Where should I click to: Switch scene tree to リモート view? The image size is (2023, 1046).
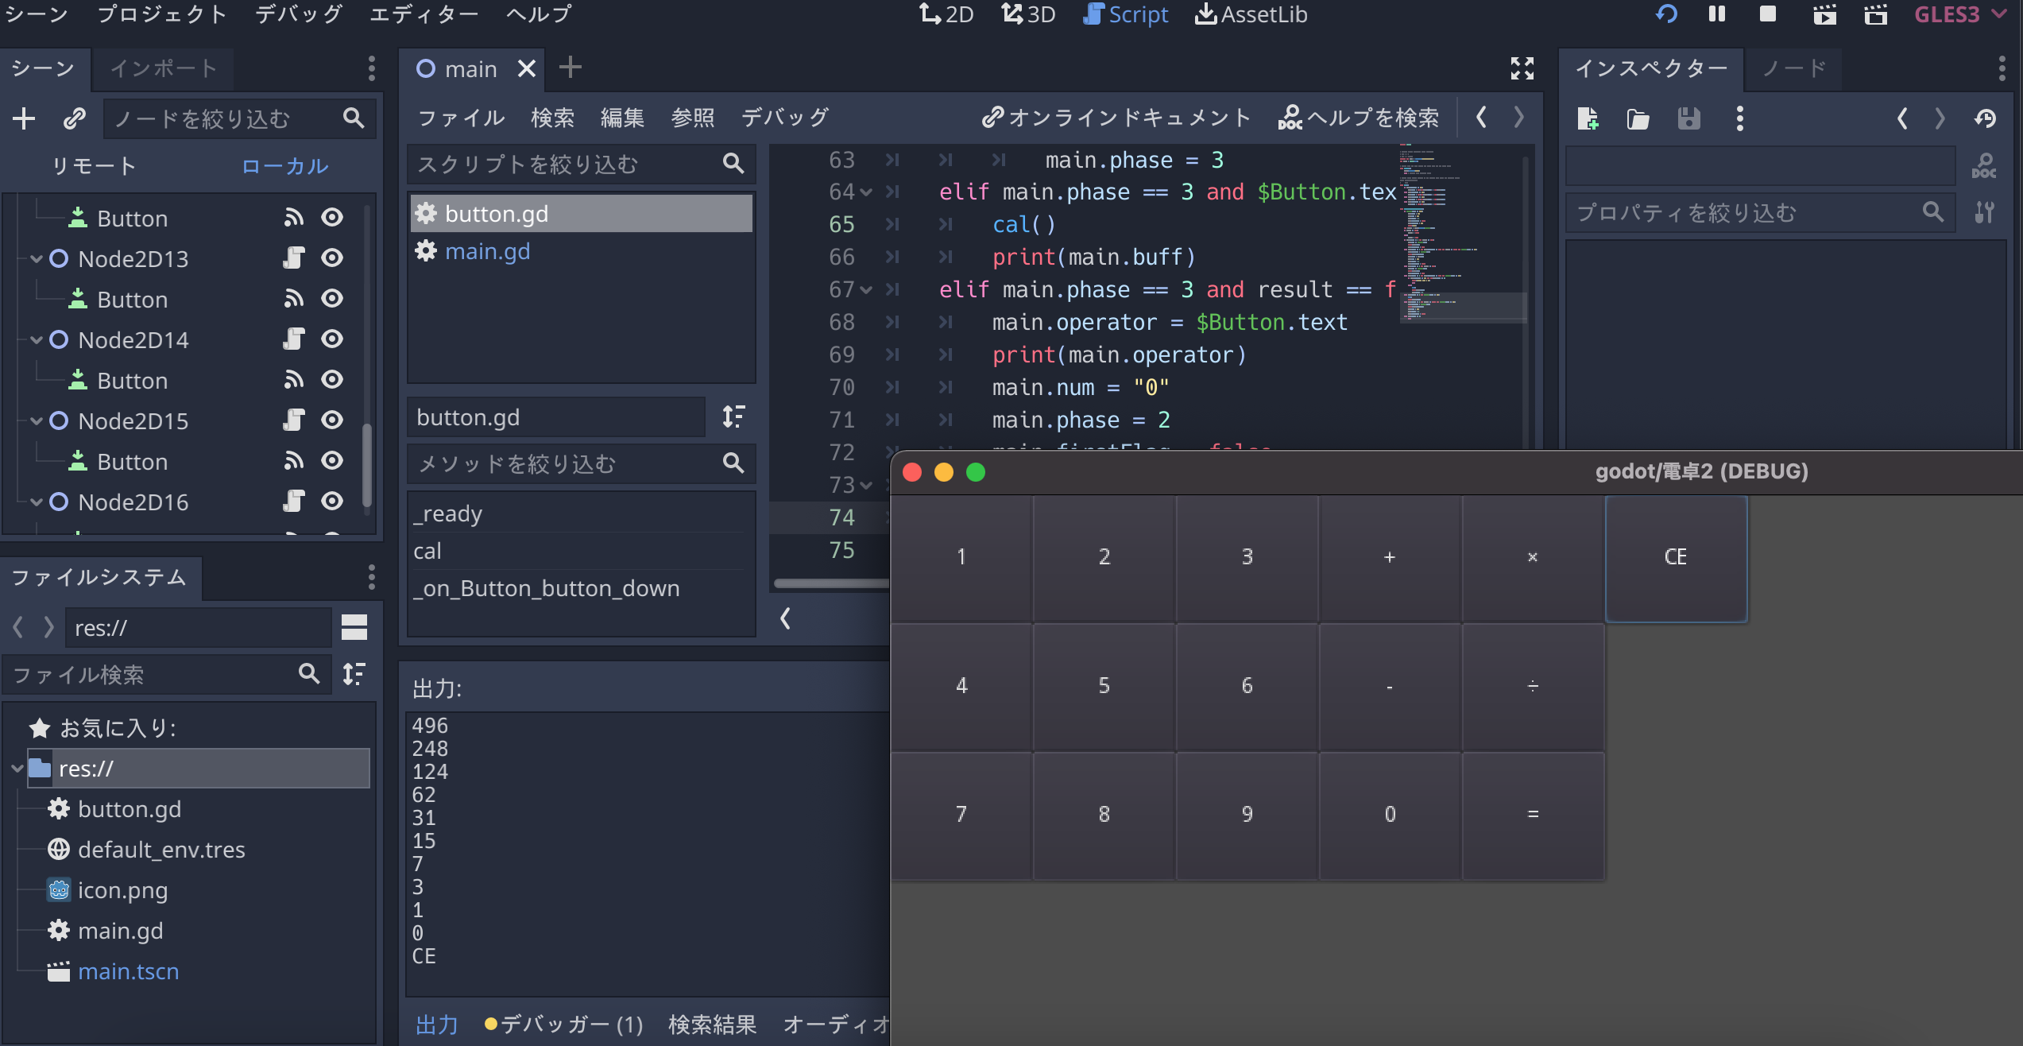coord(94,165)
